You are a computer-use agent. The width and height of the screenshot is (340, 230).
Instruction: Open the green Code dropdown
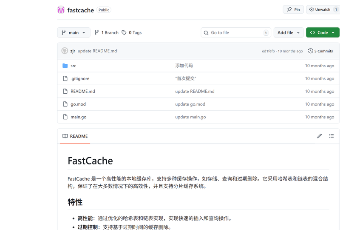click(323, 32)
